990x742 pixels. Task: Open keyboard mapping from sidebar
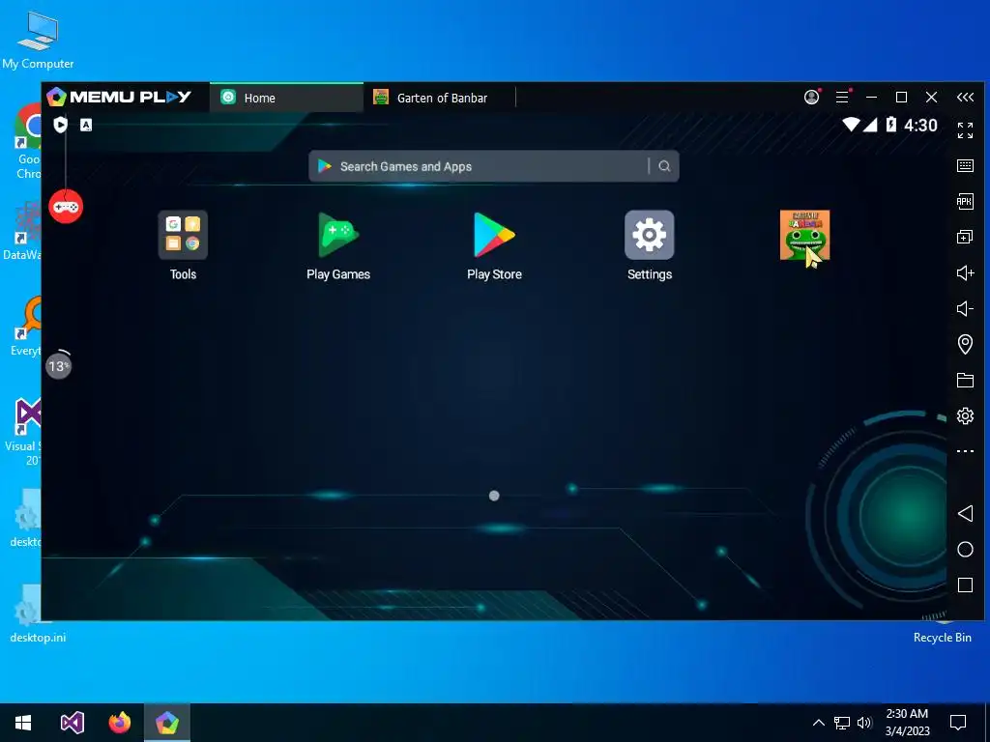[965, 166]
